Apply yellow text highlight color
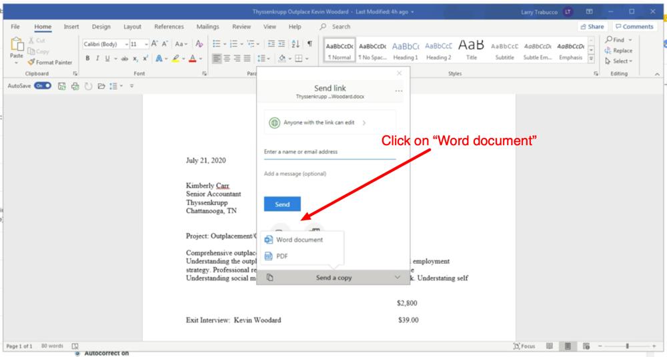This screenshot has width=667, height=357. [x=175, y=59]
